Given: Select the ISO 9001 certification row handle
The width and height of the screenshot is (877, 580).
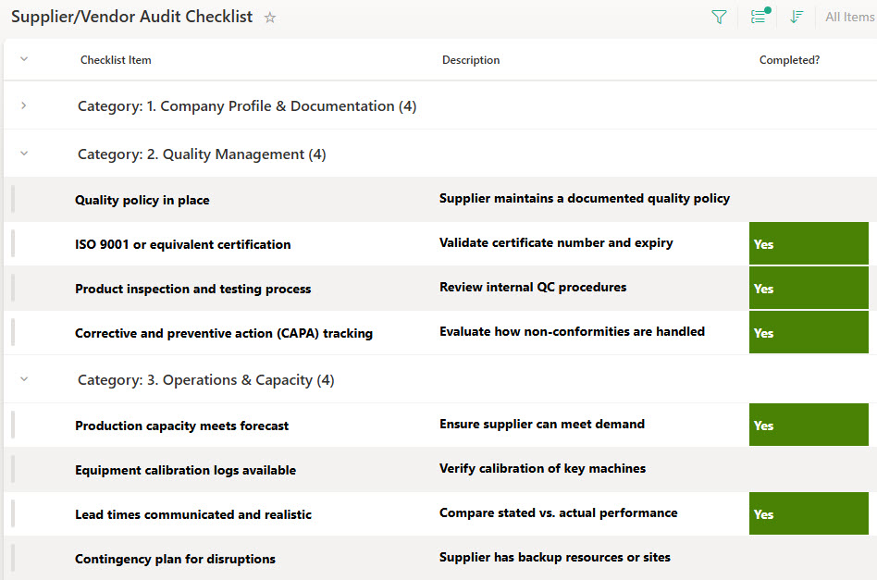Looking at the screenshot, I should (13, 244).
